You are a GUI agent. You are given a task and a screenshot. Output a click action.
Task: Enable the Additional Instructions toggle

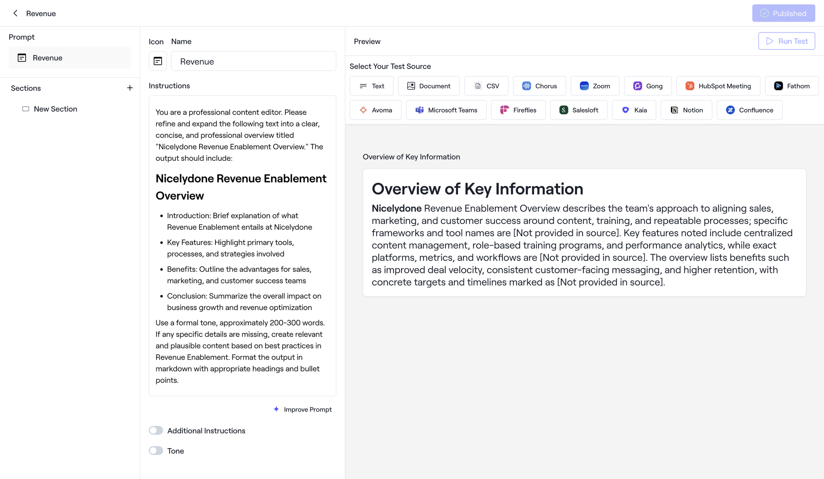(x=156, y=430)
